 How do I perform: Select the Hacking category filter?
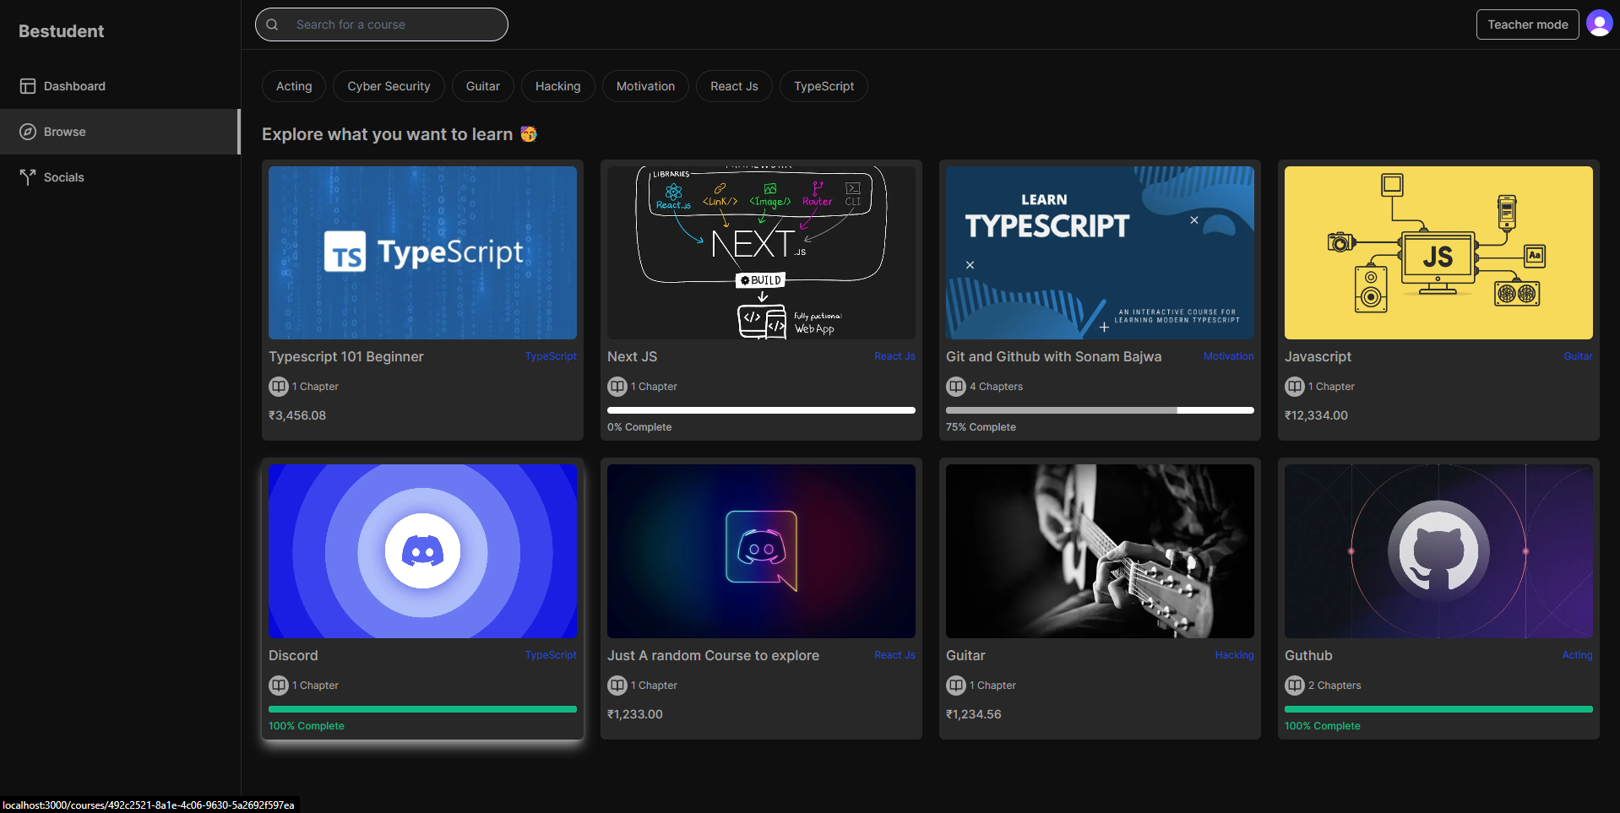click(x=557, y=86)
